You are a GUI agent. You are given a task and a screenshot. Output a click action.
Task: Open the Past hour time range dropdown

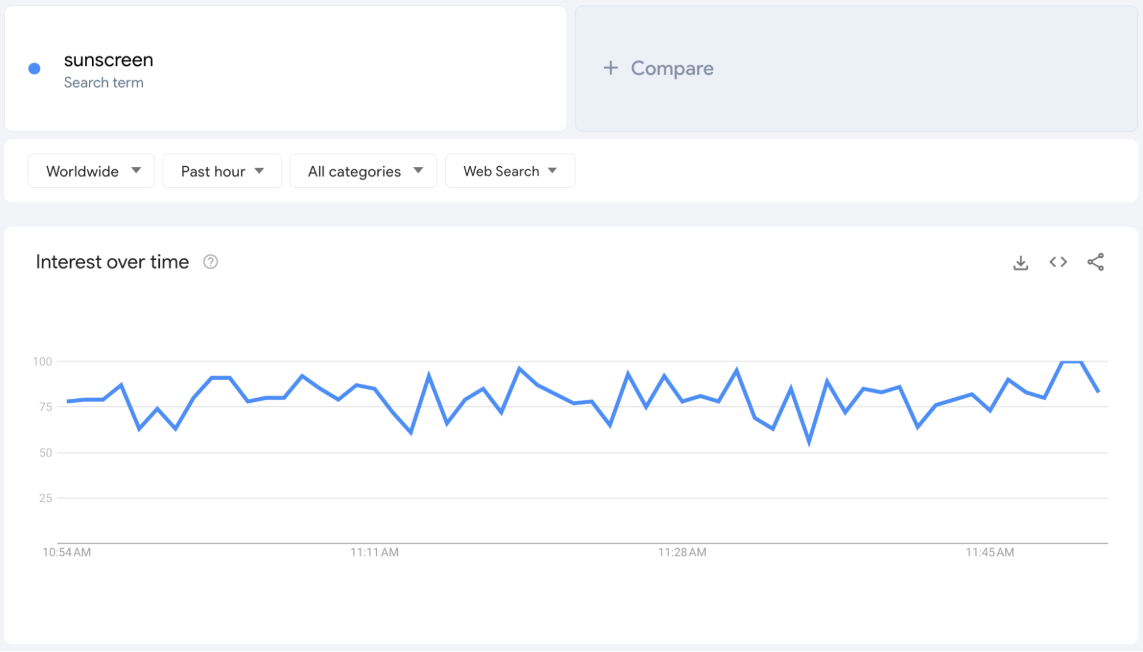[222, 171]
